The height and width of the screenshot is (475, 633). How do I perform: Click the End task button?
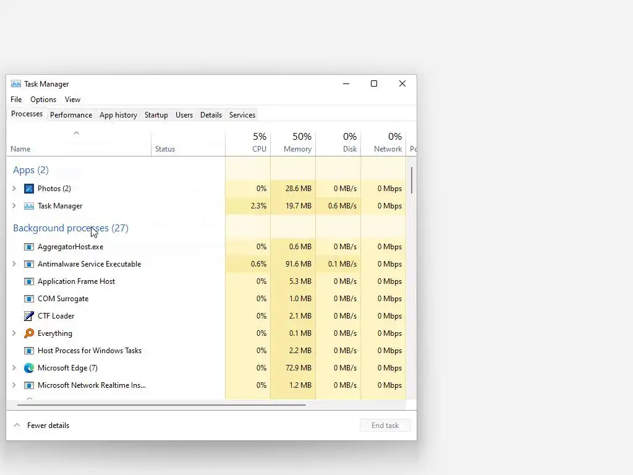coord(385,426)
